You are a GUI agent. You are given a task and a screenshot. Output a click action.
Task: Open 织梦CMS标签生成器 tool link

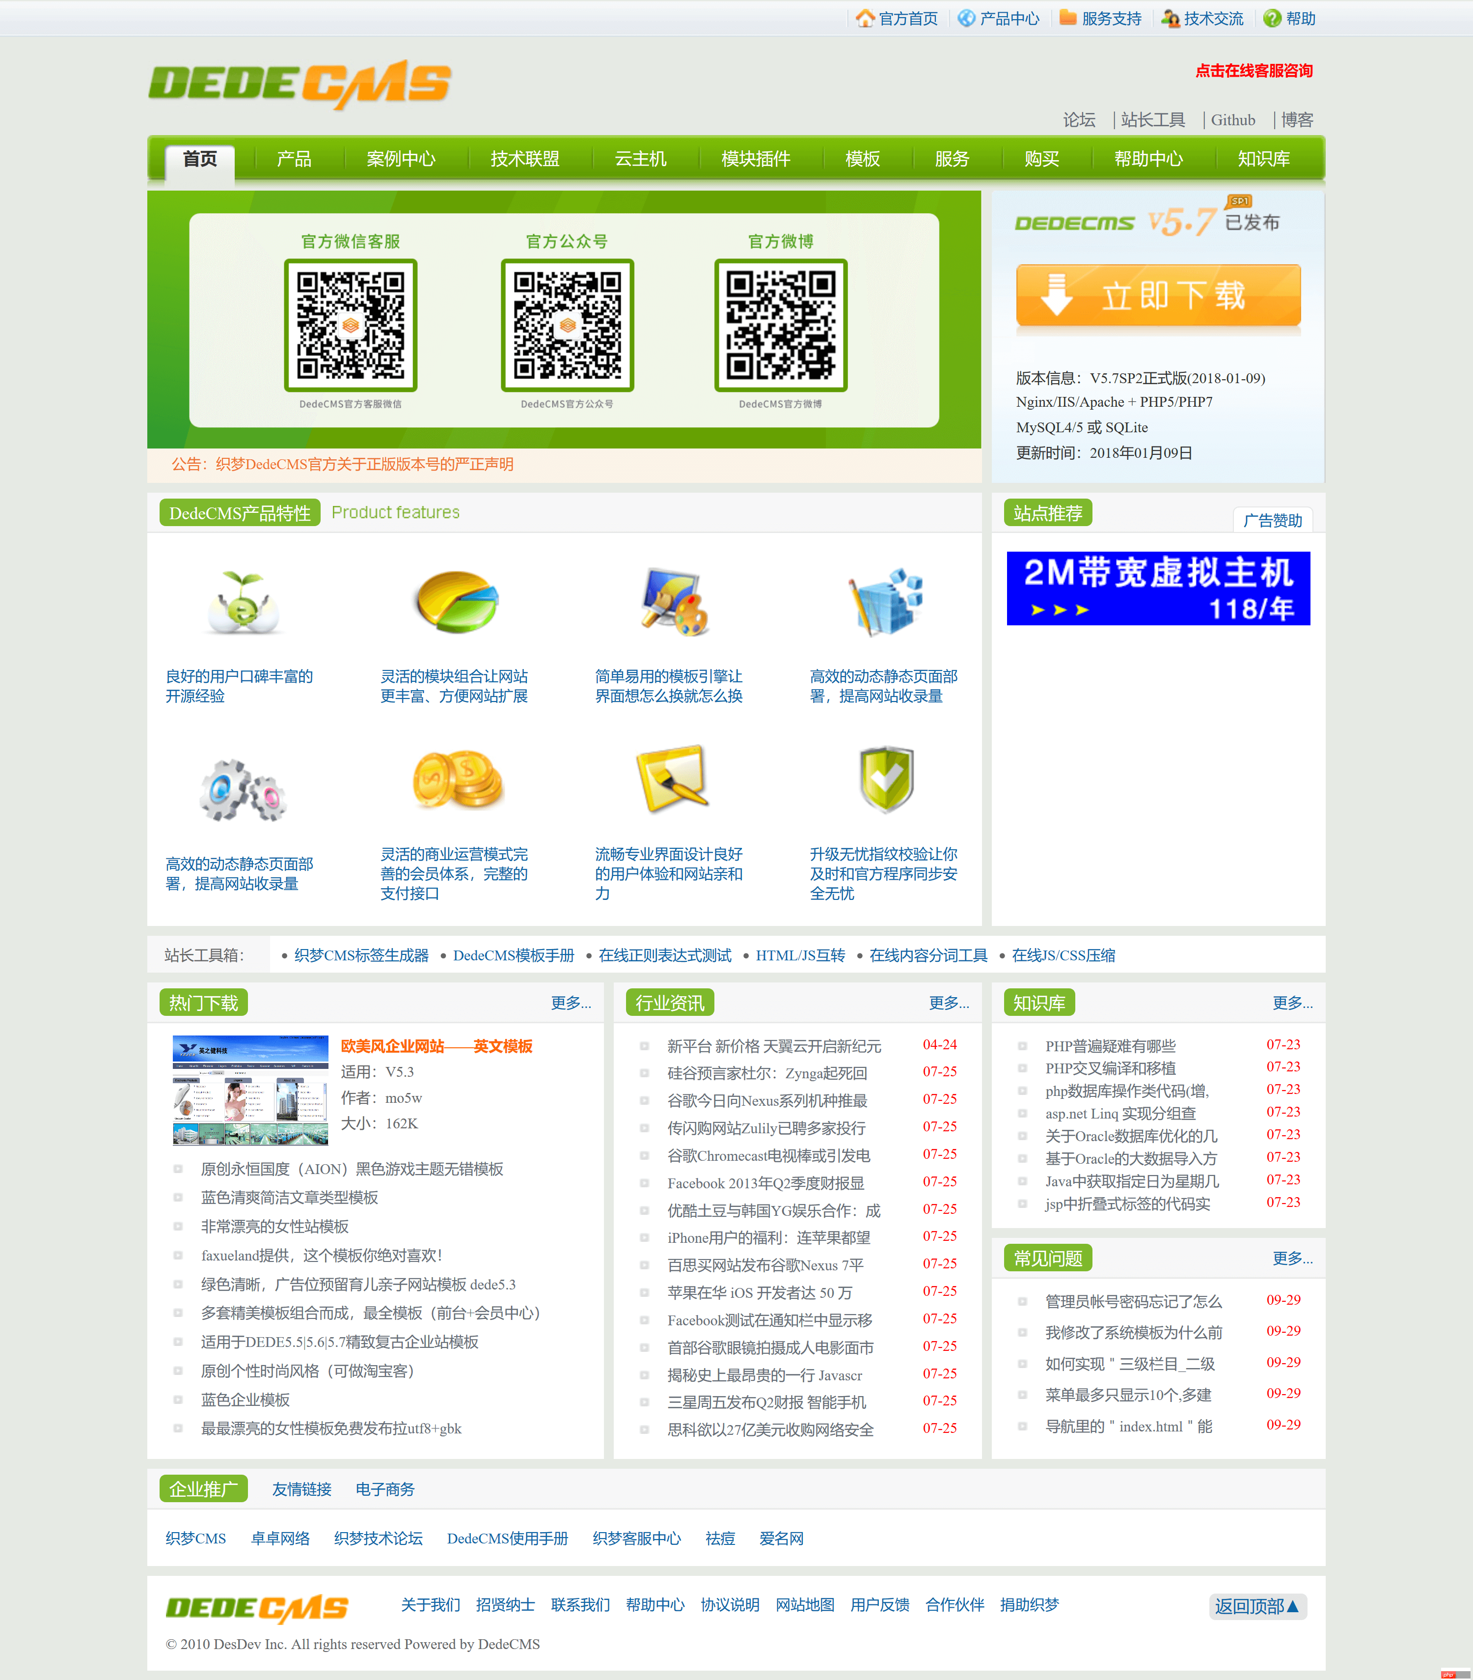[361, 955]
